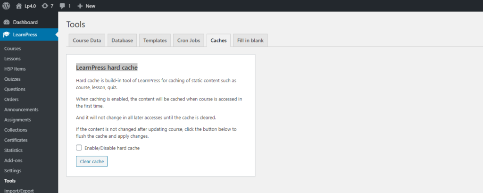Open Courses in the sidebar

pos(12,49)
